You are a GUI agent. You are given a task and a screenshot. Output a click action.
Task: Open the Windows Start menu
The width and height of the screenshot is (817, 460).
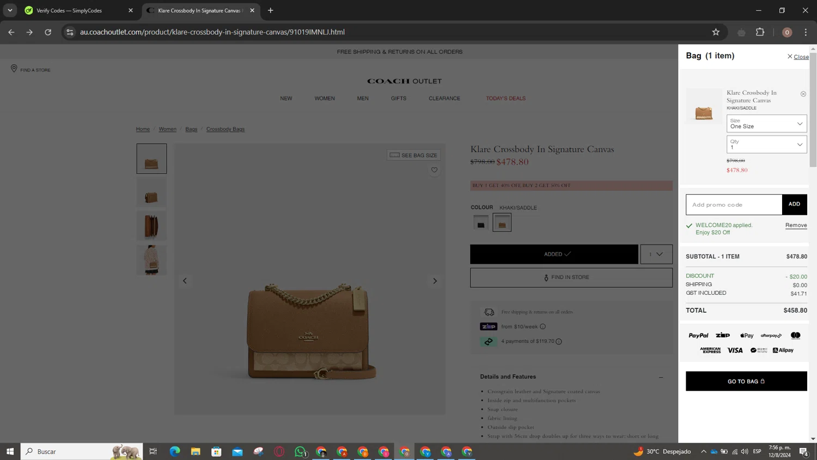pos(10,451)
